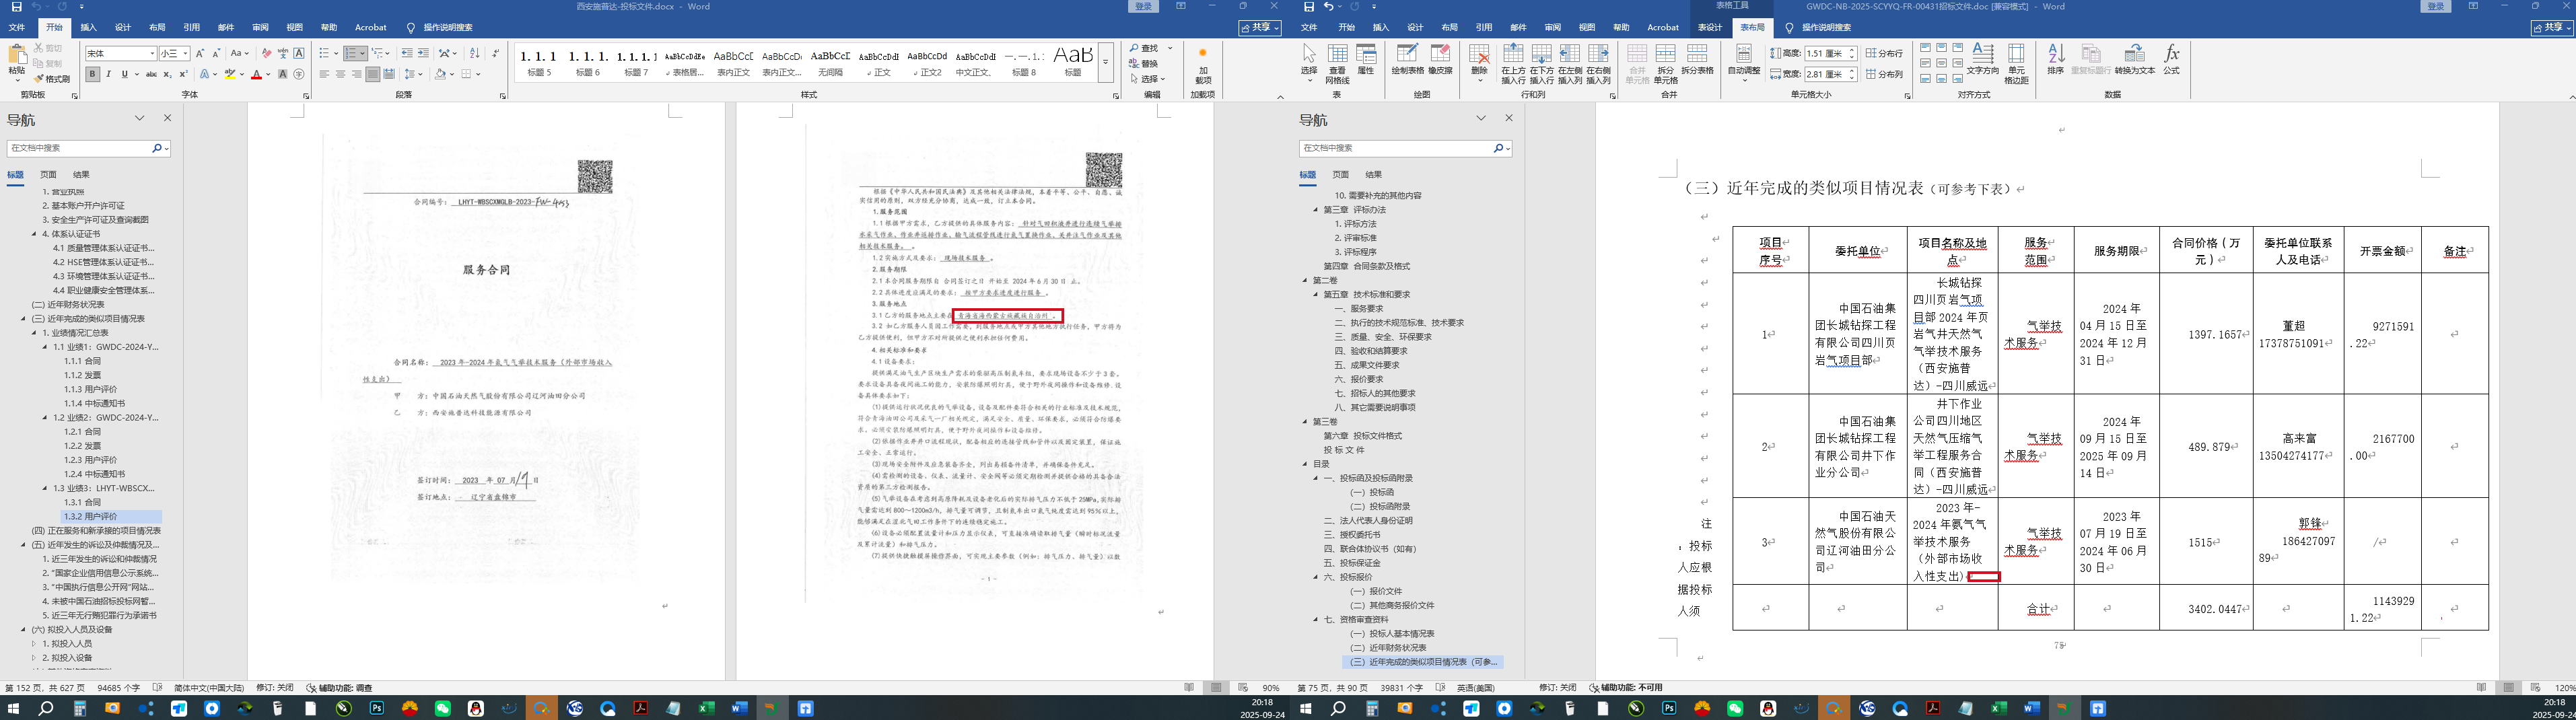Switch to 页面 tab in left navigation pane

coord(48,174)
